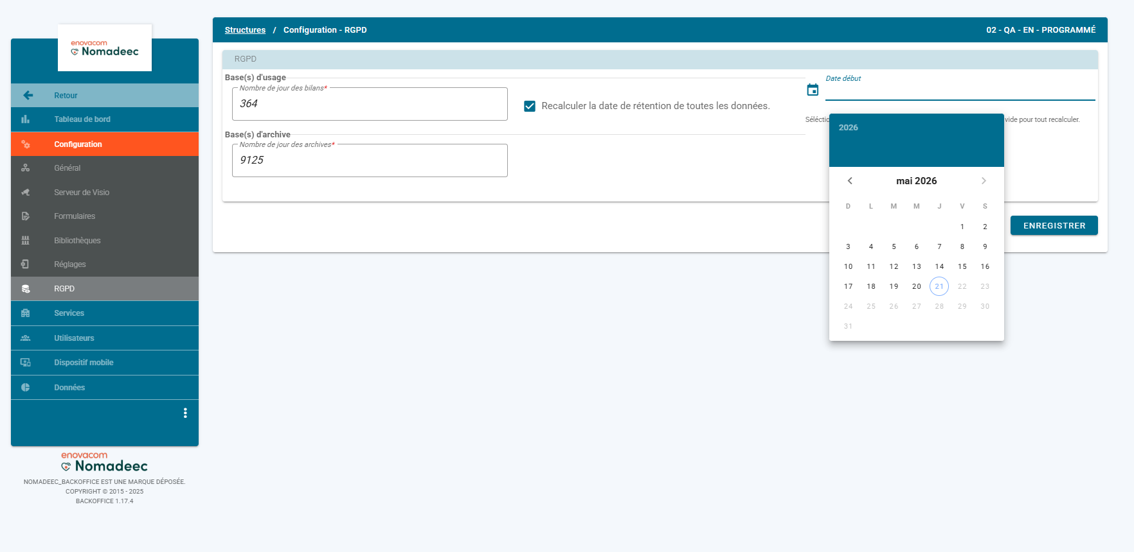Click the ENREGISTRER button
This screenshot has height=552, width=1134.
click(x=1054, y=225)
